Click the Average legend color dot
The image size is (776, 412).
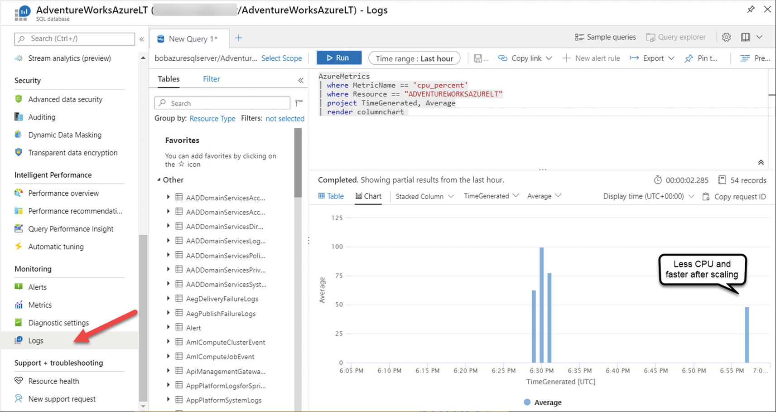pos(527,402)
